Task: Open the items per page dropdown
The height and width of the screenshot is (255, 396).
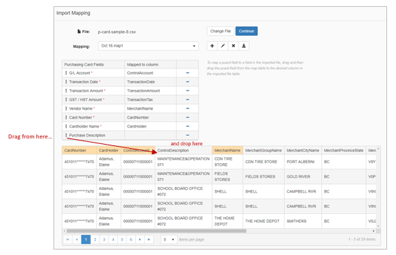Action: [x=169, y=239]
